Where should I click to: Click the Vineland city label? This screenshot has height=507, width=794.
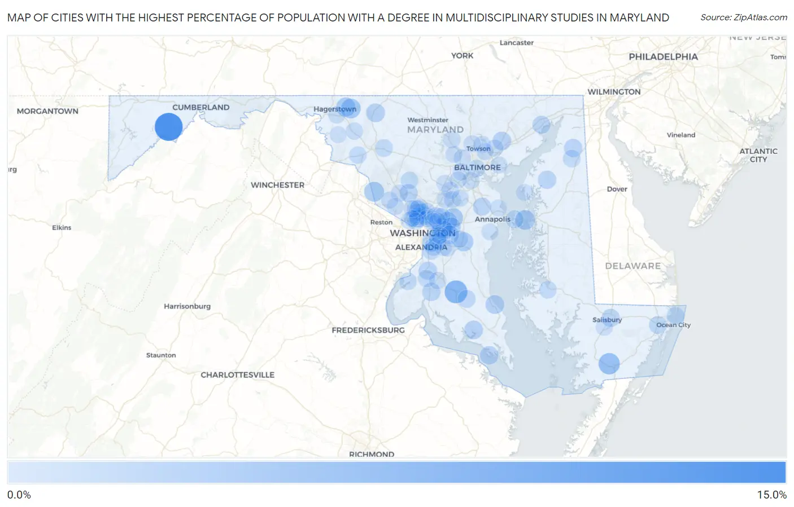[x=681, y=135]
